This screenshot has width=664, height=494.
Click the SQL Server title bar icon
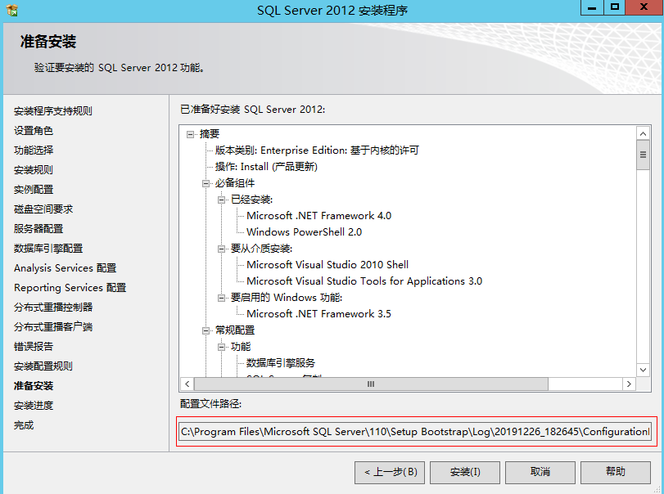point(12,9)
